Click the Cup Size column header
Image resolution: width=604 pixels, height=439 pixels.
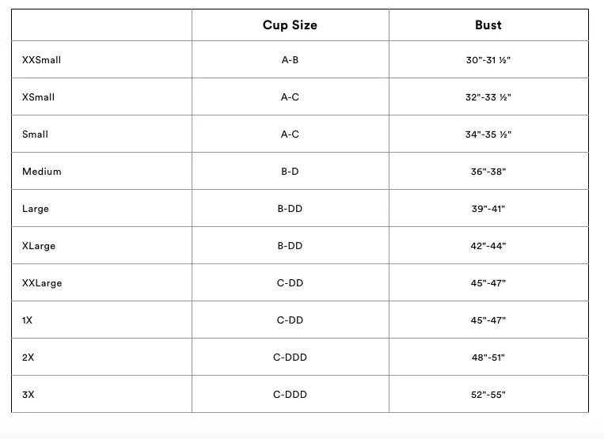(290, 25)
